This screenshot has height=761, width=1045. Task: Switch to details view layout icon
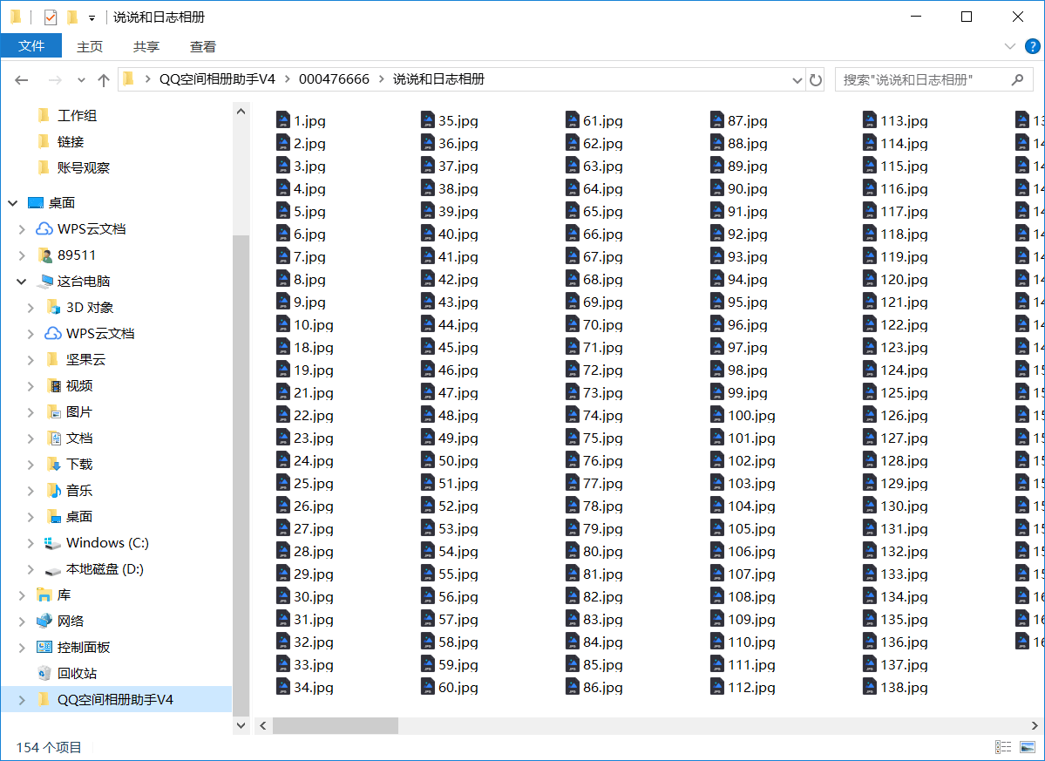(1004, 747)
